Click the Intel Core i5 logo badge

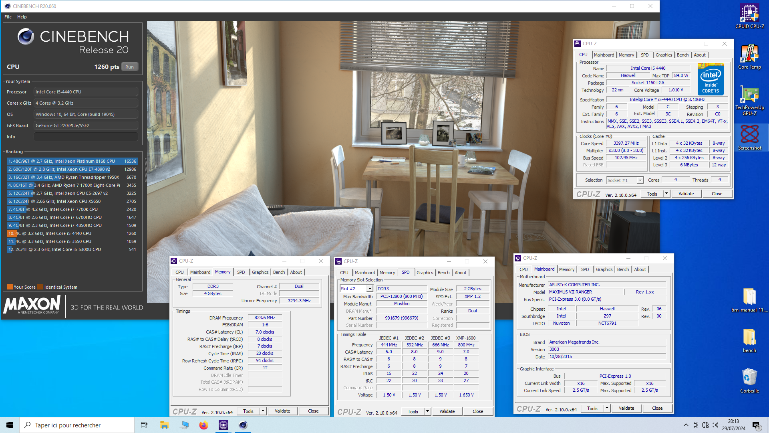pyautogui.click(x=711, y=79)
